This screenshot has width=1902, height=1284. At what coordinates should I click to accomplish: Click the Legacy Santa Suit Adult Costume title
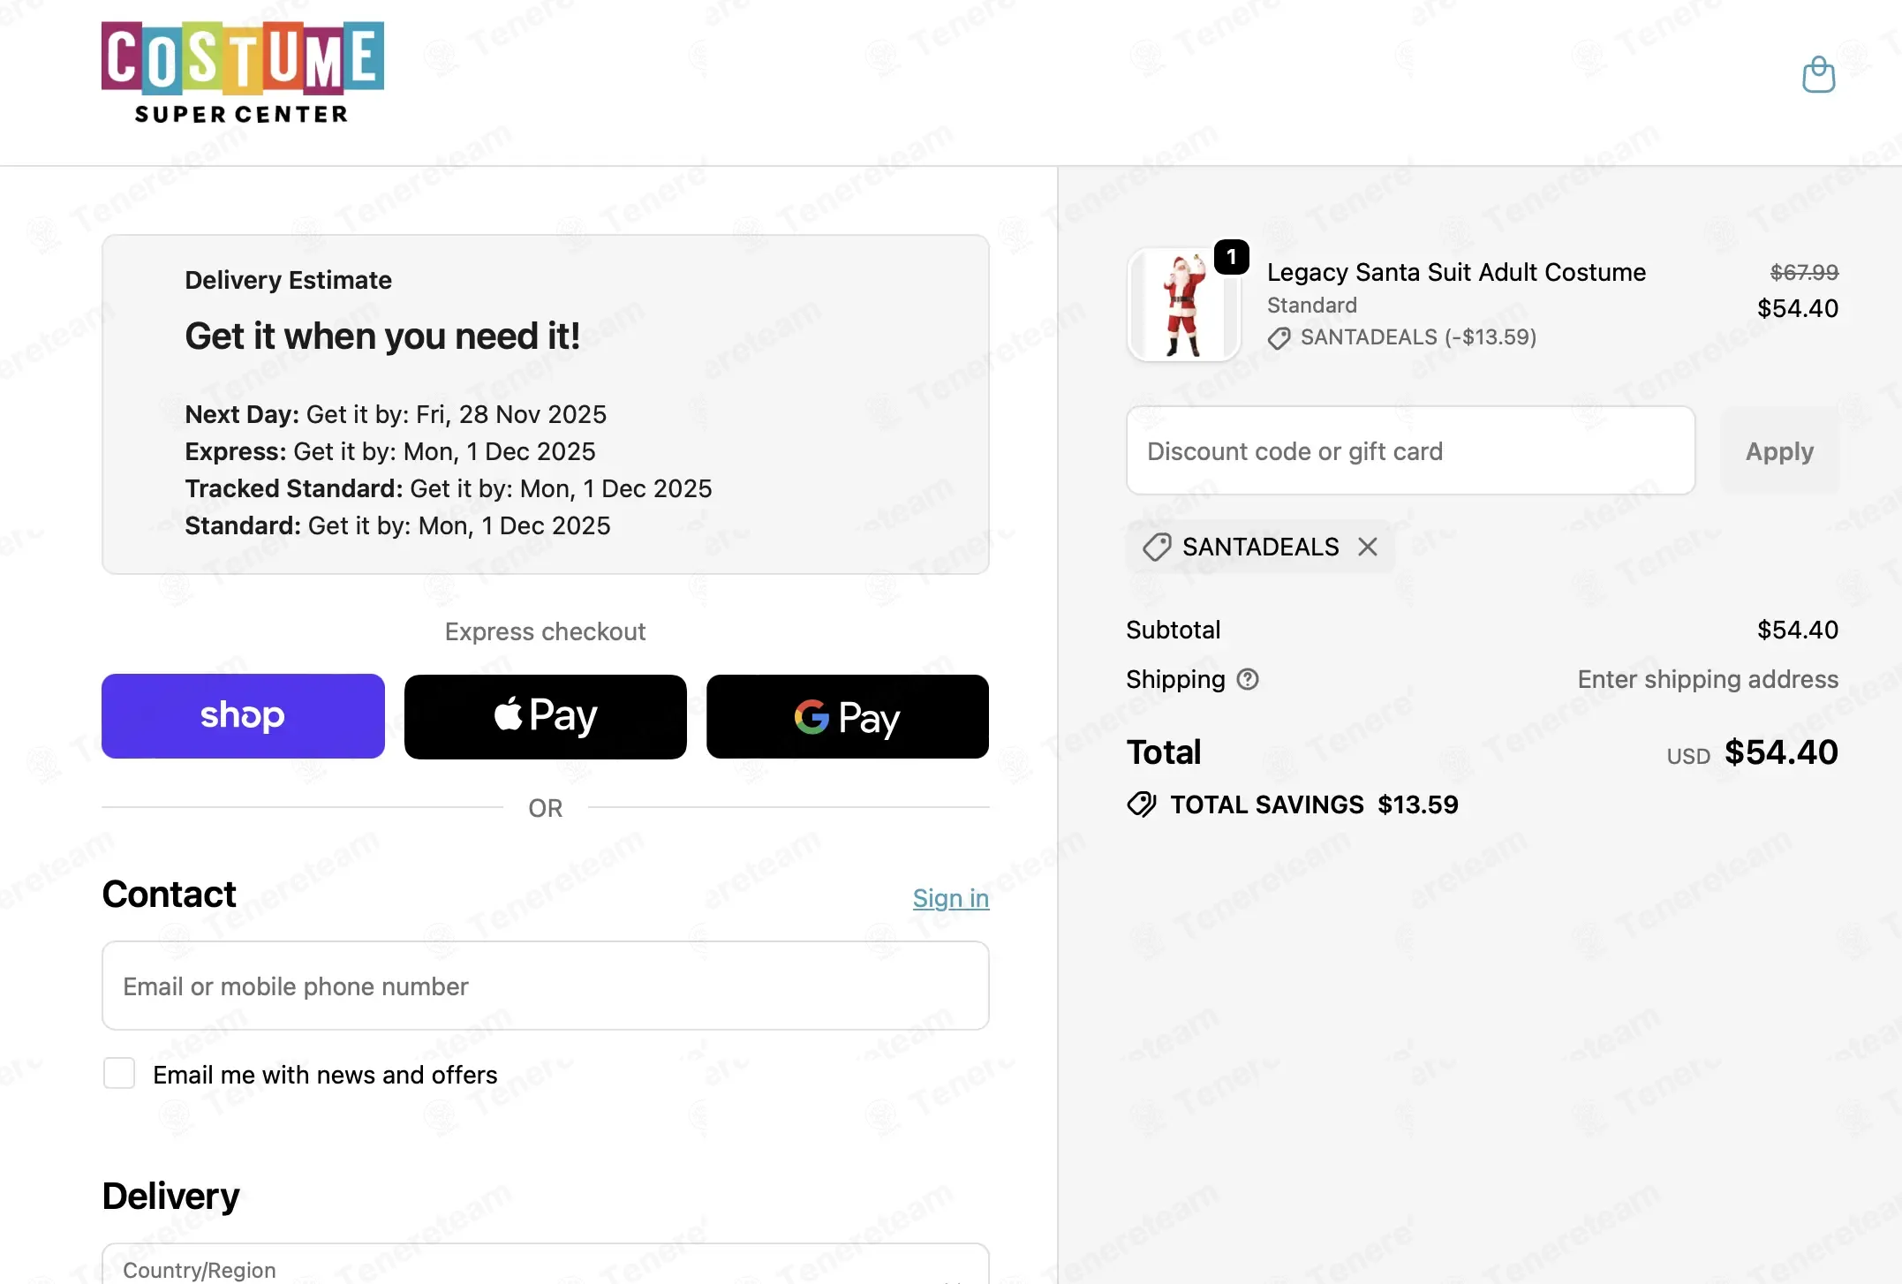pyautogui.click(x=1456, y=272)
